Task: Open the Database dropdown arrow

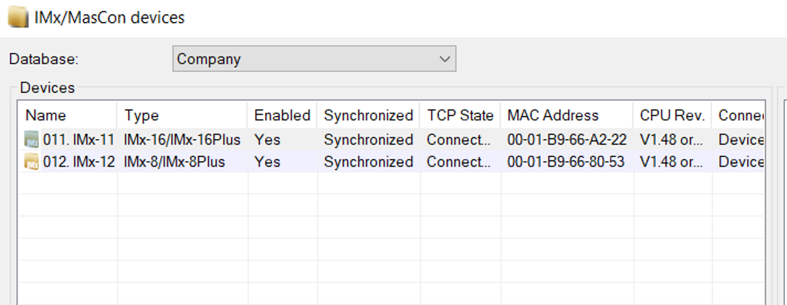Action: 444,59
